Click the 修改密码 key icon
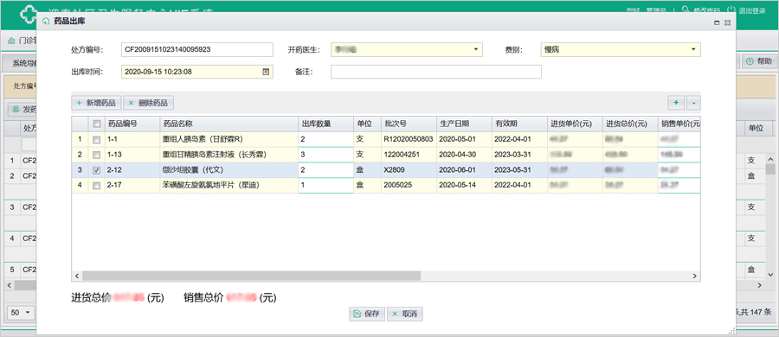This screenshot has height=337, width=779. click(686, 10)
